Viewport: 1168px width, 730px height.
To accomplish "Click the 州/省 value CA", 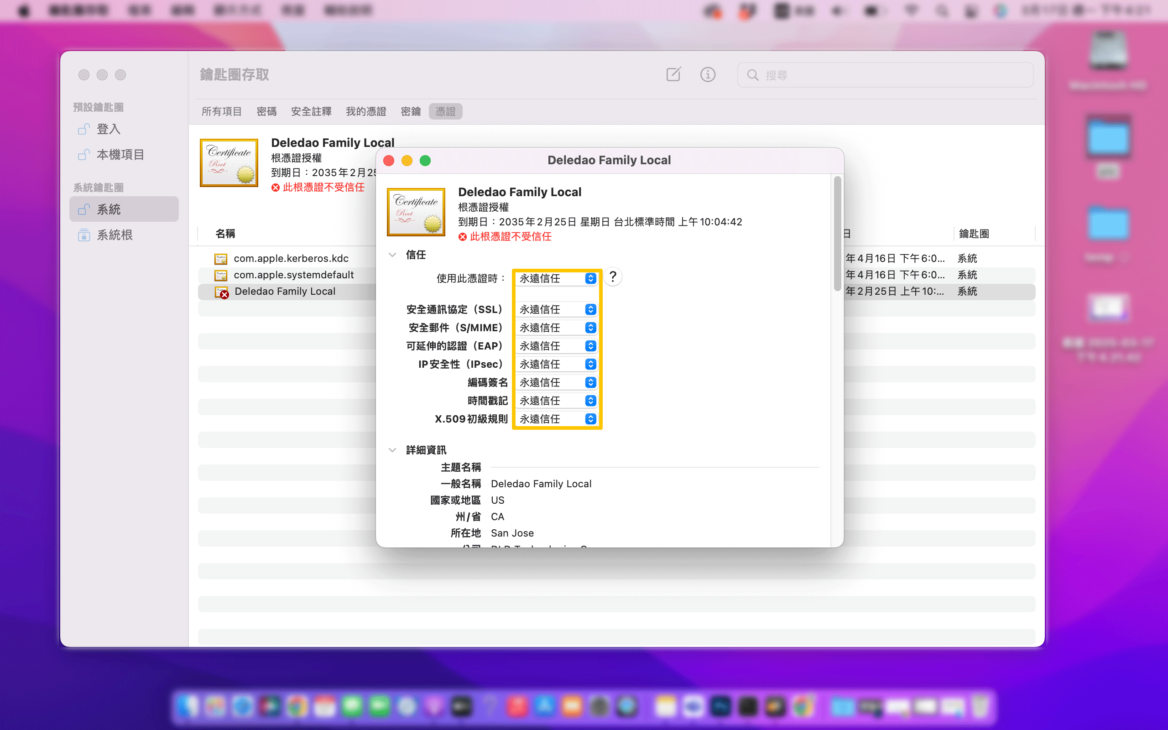I will (x=497, y=516).
